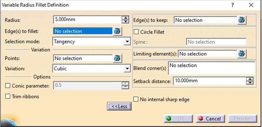Check the Trim ribbons option
This screenshot has height=127, width=262.
(8, 96)
